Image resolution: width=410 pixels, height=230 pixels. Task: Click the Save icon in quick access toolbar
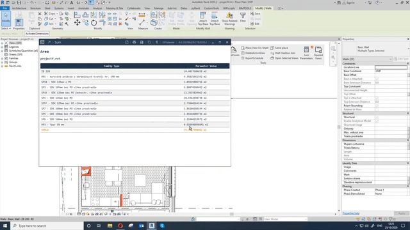coord(19,3)
